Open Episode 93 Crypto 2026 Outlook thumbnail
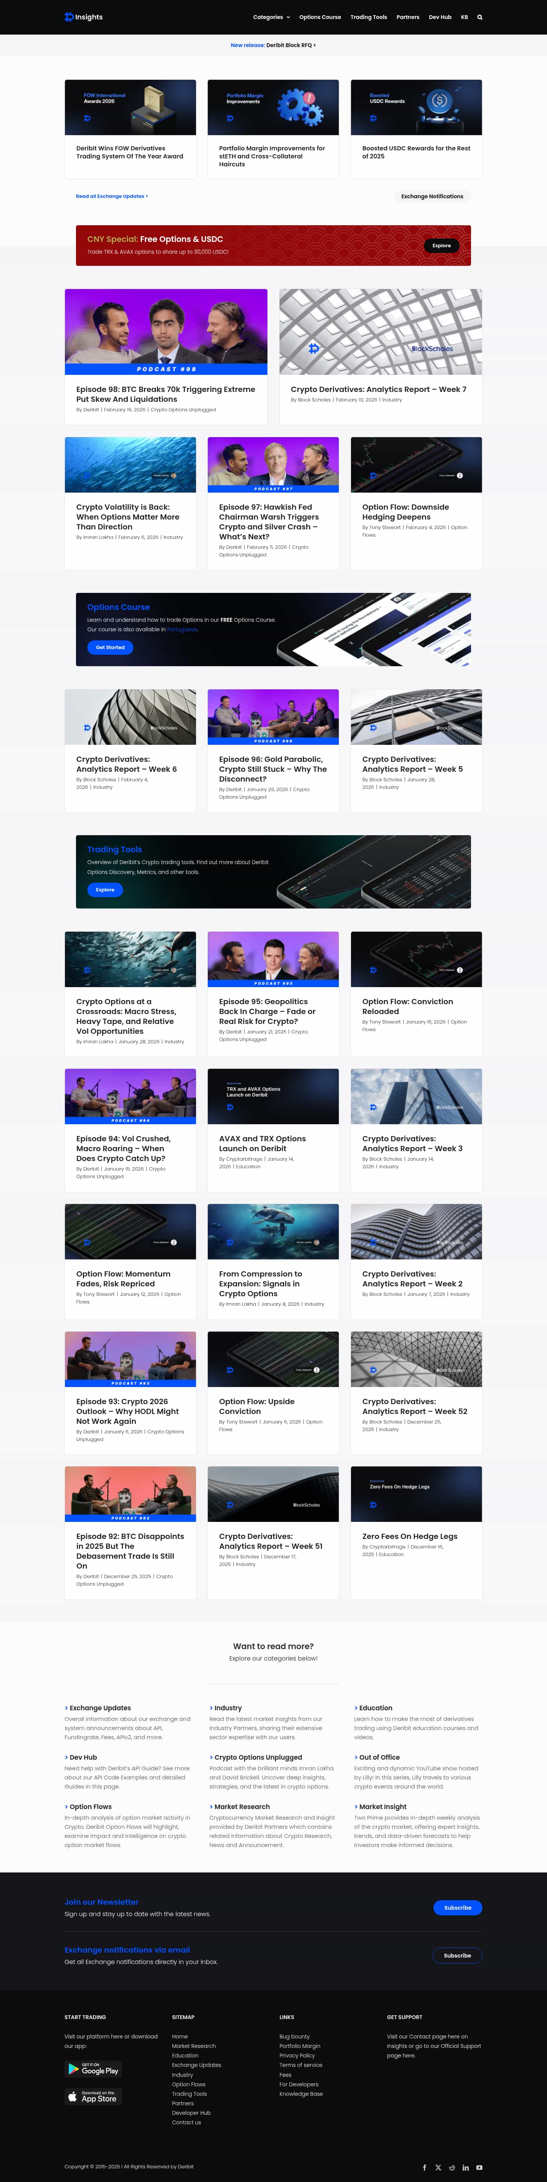Screen dimensions: 547x2182 [130, 1359]
